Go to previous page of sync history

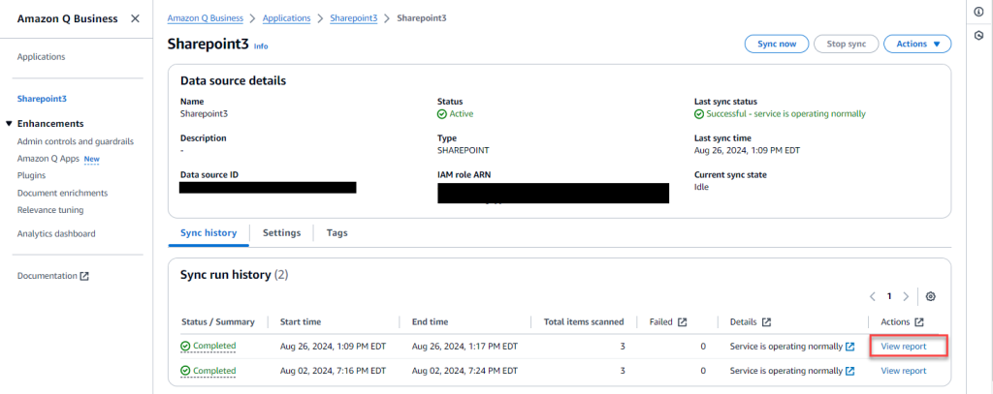tap(873, 296)
